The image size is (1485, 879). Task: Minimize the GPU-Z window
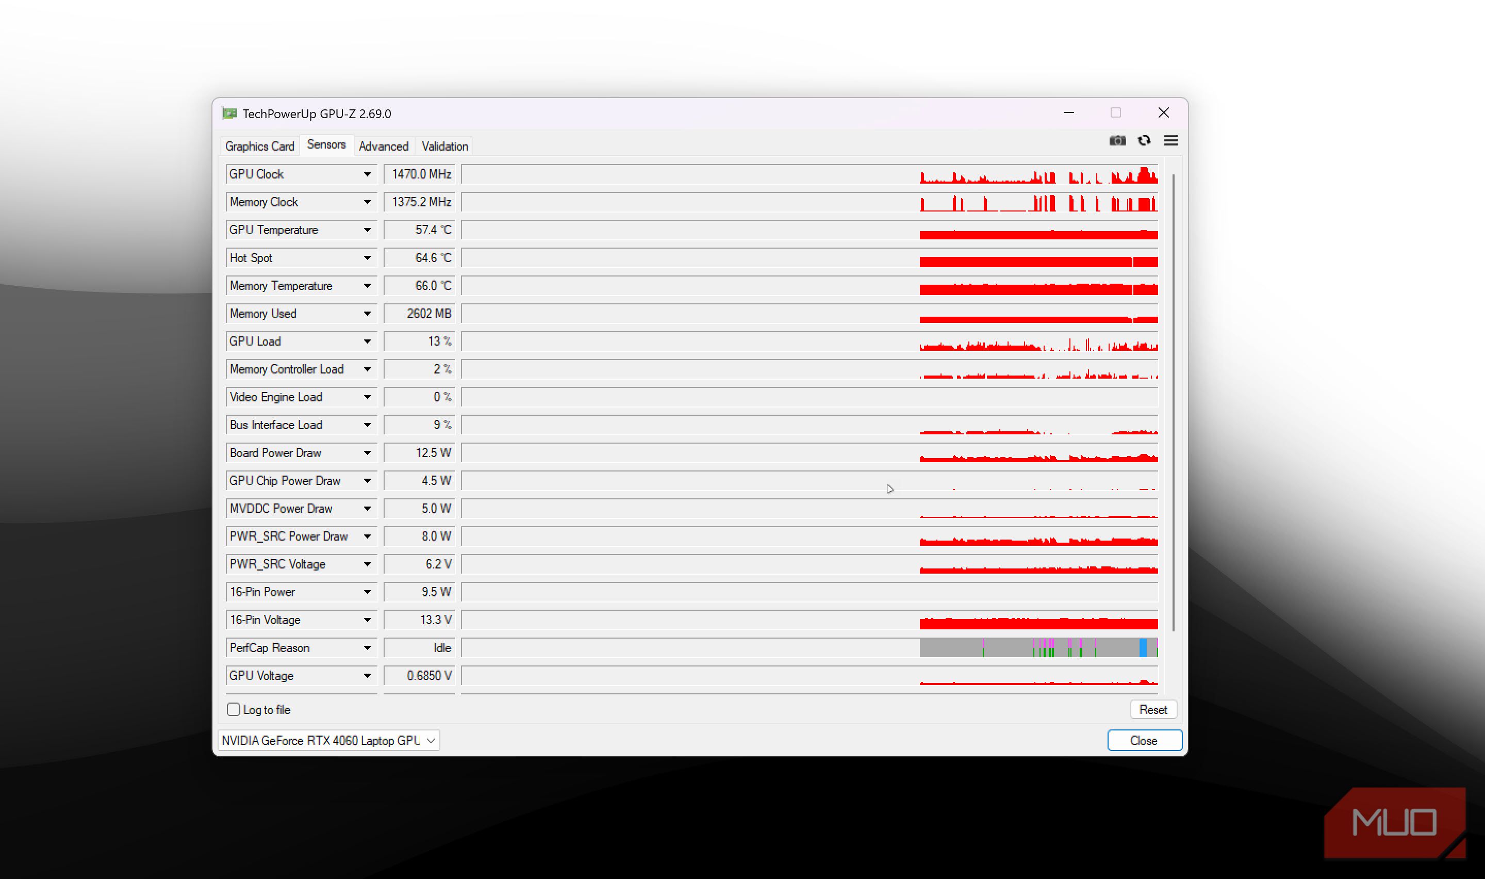1069,112
